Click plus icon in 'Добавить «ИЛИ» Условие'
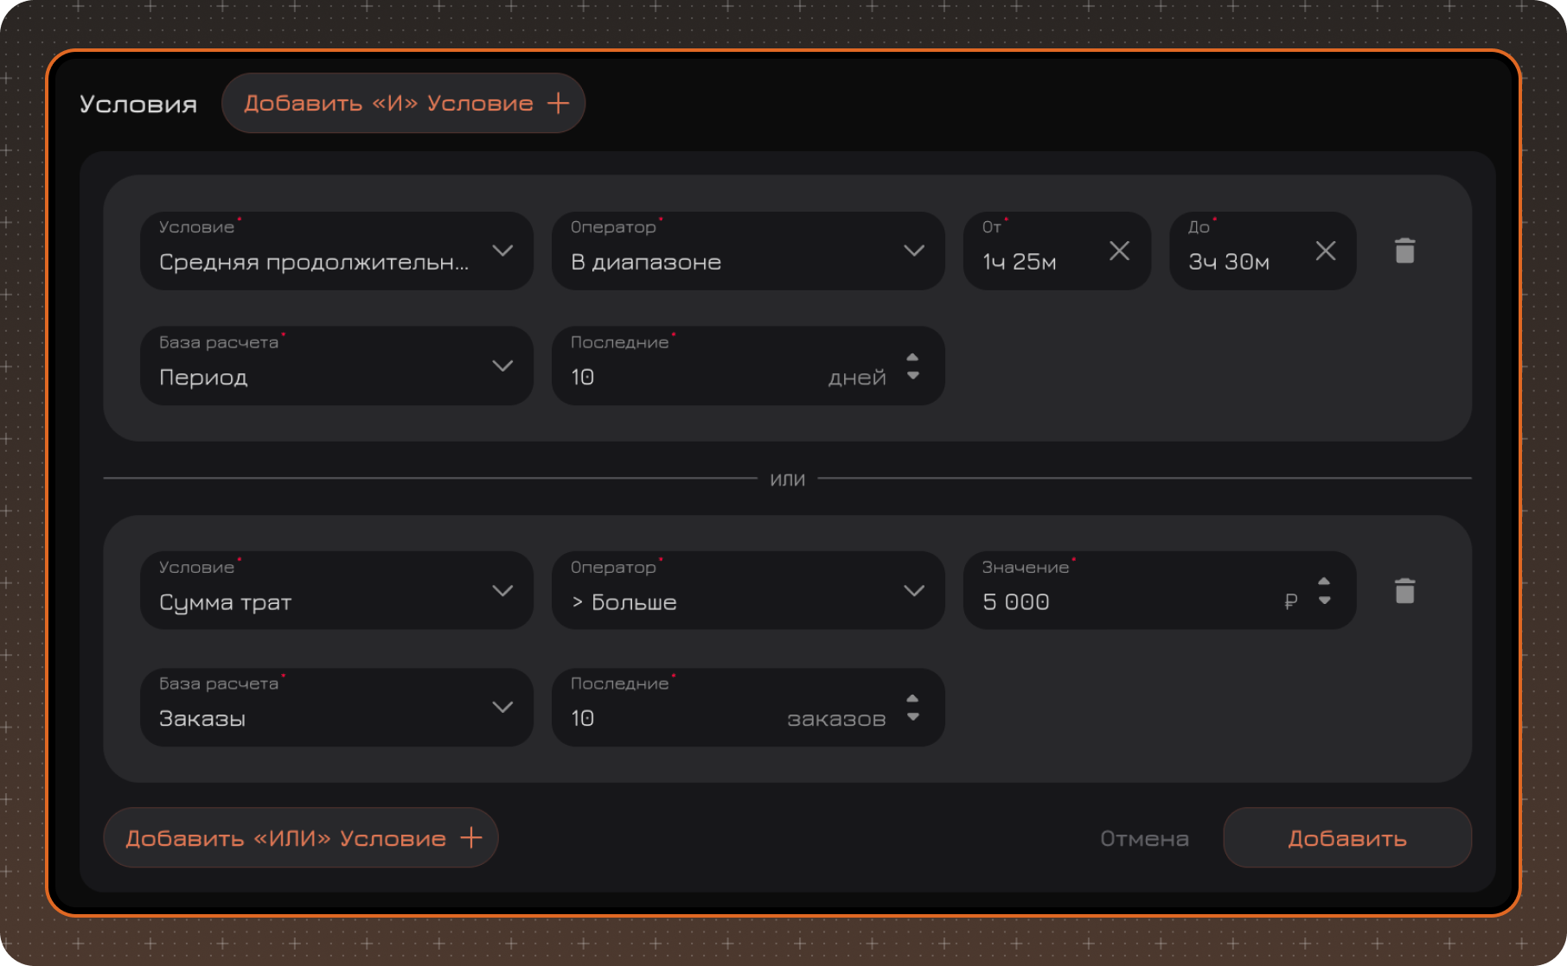Image resolution: width=1567 pixels, height=966 pixels. point(470,837)
